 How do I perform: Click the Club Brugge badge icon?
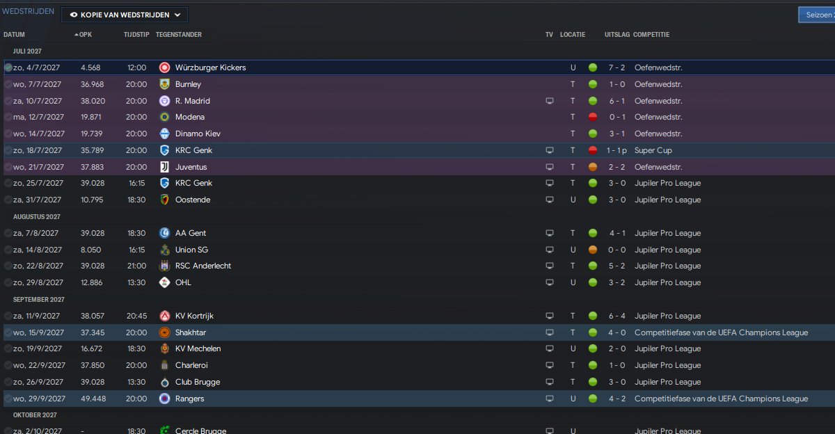point(164,382)
